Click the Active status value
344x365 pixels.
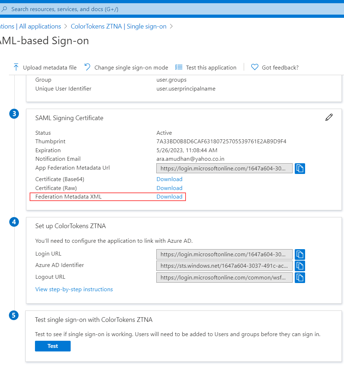pos(164,133)
